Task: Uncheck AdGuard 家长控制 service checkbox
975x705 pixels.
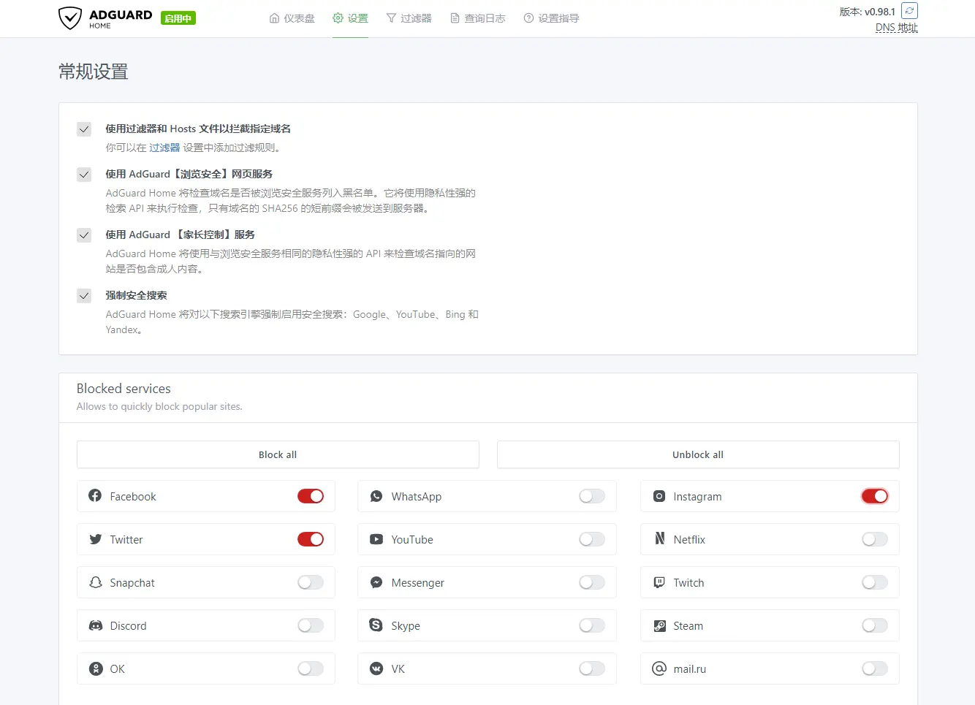Action: tap(84, 235)
